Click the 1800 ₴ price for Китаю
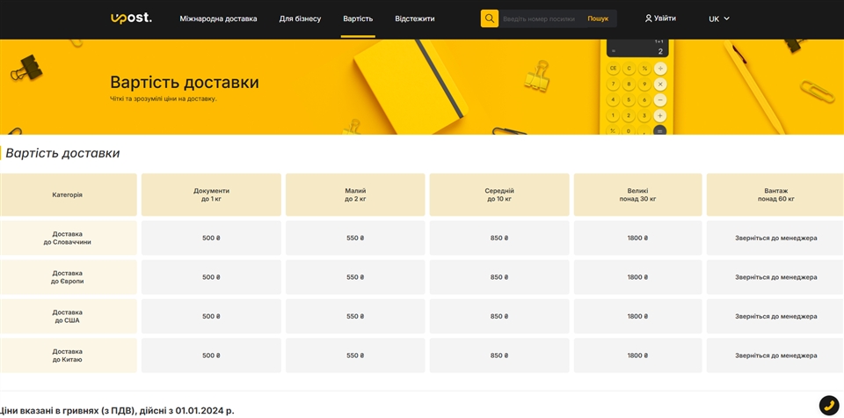Screen dimensions: 844x418 point(637,356)
